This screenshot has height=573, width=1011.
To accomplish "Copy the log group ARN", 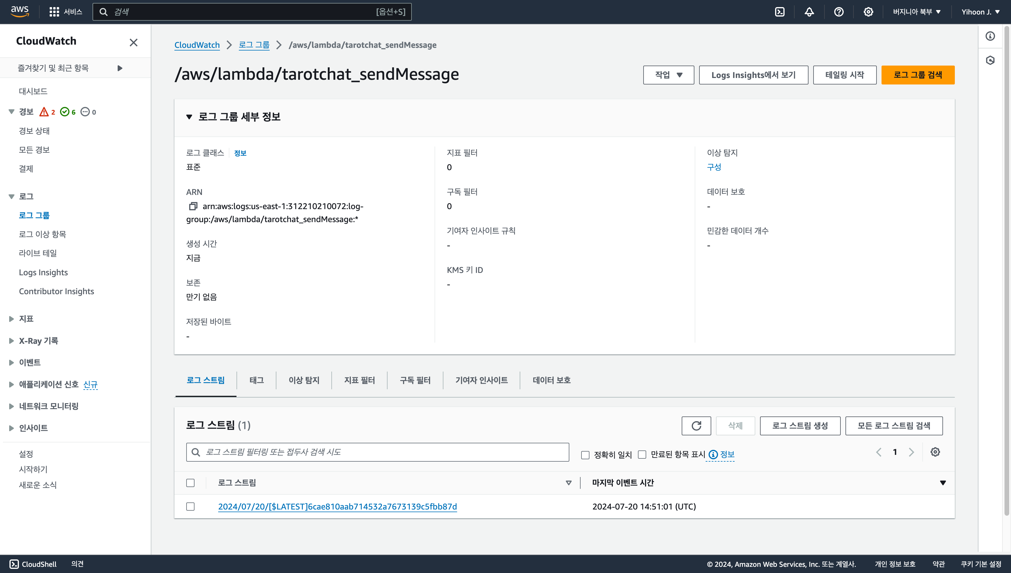I will click(x=193, y=206).
